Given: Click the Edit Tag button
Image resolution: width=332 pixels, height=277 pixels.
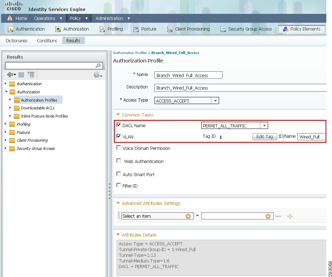Looking at the screenshot, I should pyautogui.click(x=265, y=137).
